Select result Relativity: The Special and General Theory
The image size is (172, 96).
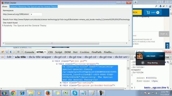click(25, 26)
